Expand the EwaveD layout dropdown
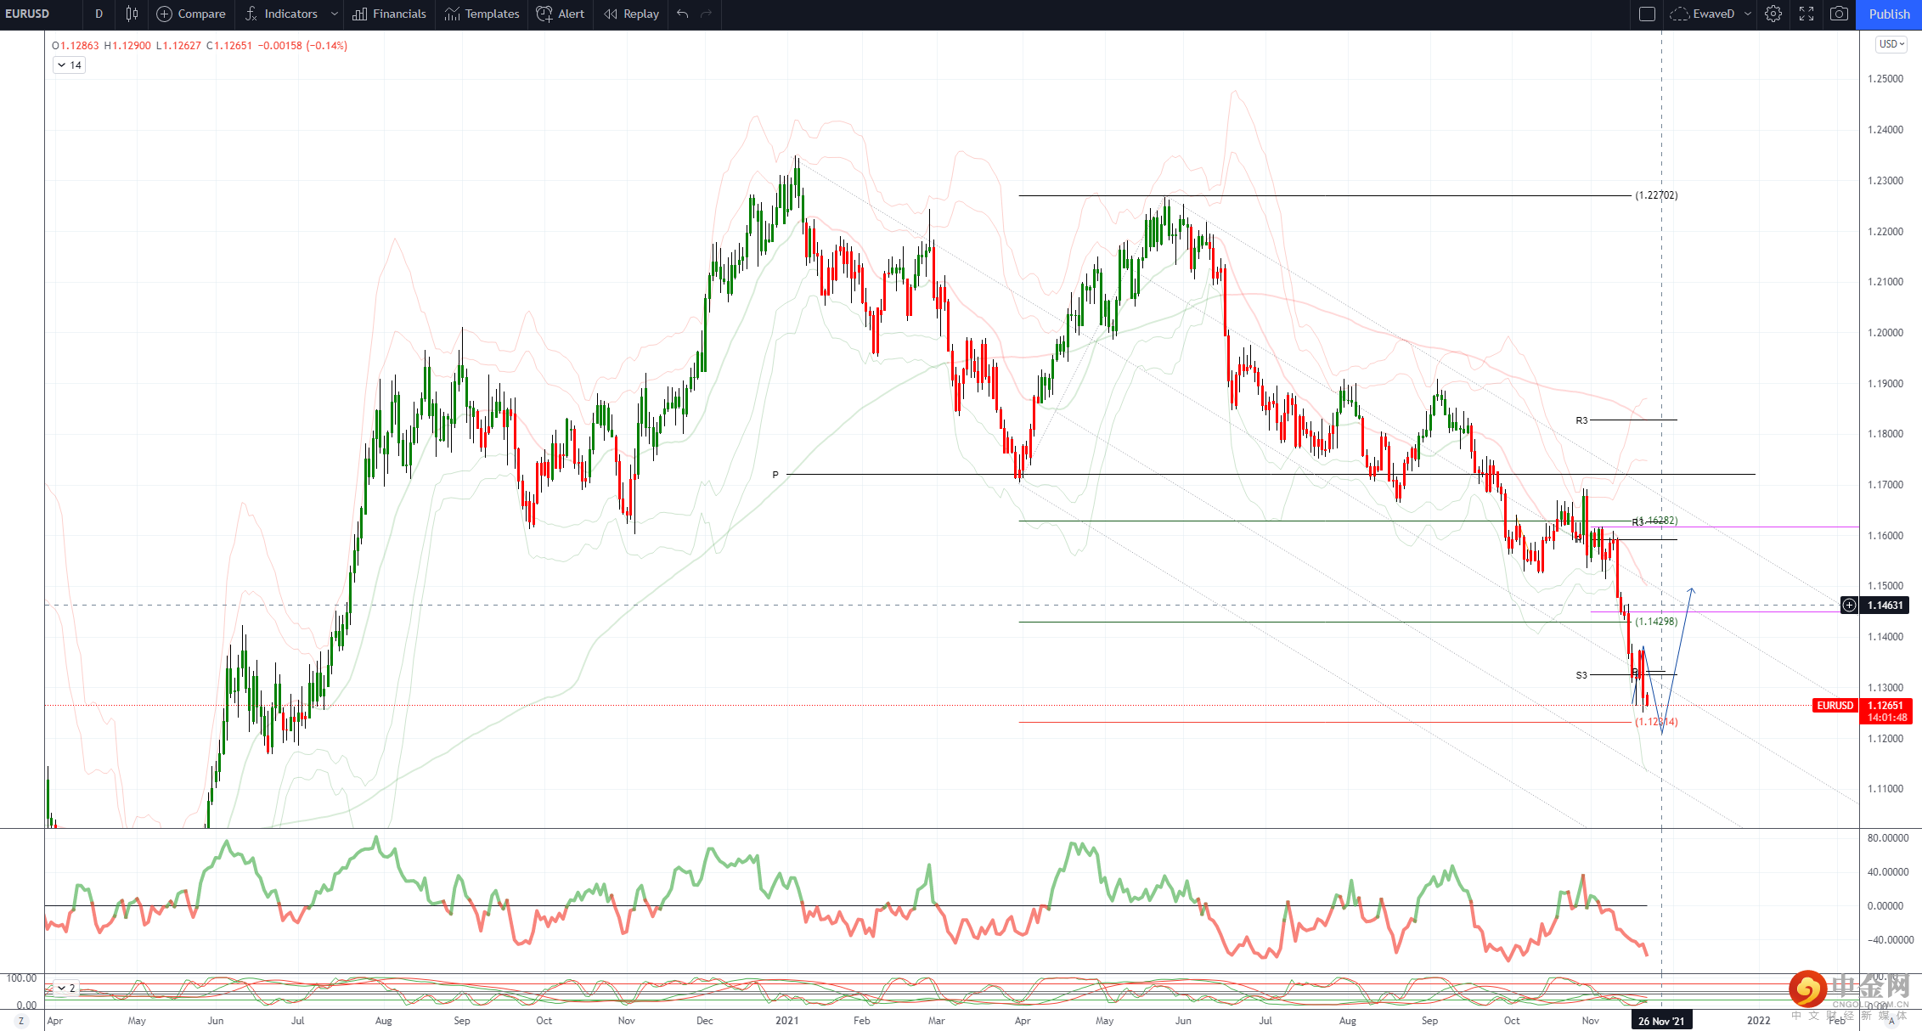The width and height of the screenshot is (1922, 1031). [x=1748, y=14]
